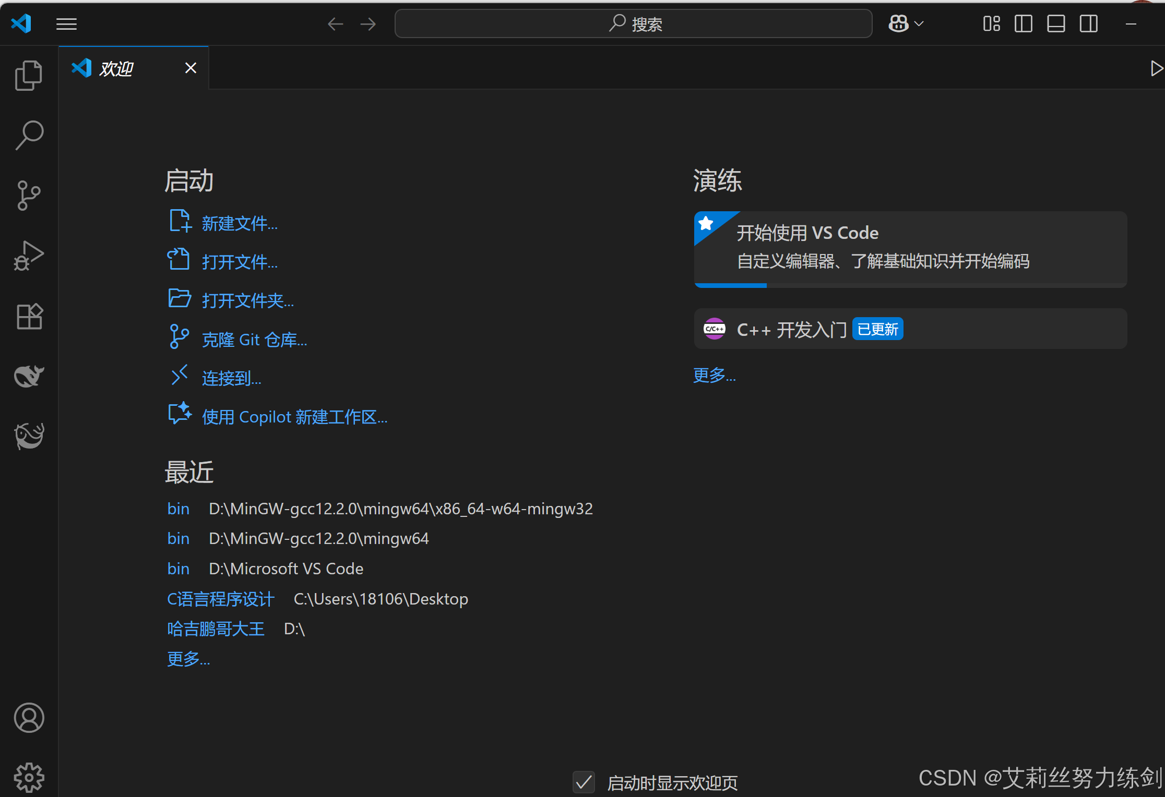Click the Customize Layout icon
Viewport: 1165px width, 797px height.
(991, 24)
